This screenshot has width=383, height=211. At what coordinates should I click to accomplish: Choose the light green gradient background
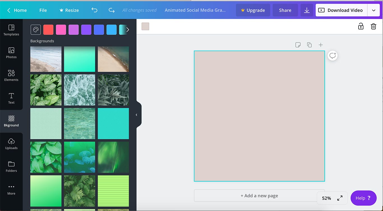click(46, 191)
